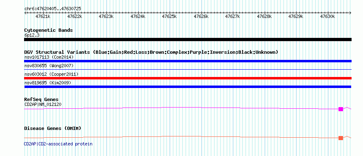Click the RefSeq Genes track title
This screenshot has width=363, height=156.
click(42, 99)
